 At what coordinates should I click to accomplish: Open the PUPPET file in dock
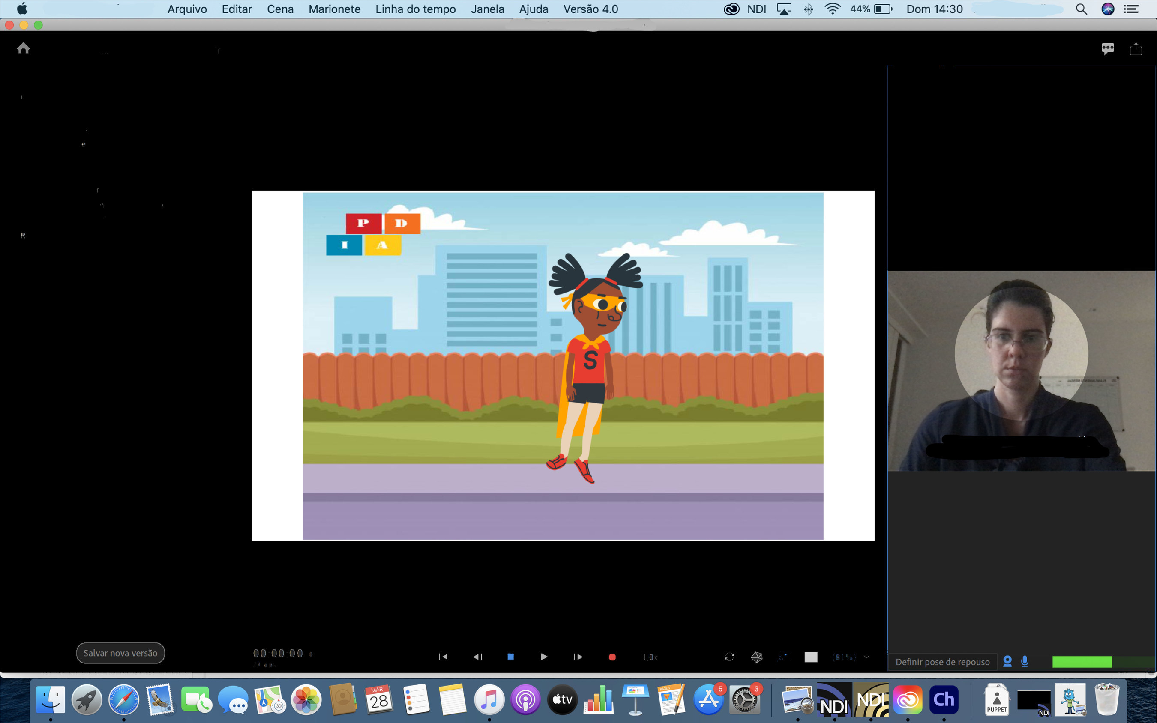click(997, 699)
